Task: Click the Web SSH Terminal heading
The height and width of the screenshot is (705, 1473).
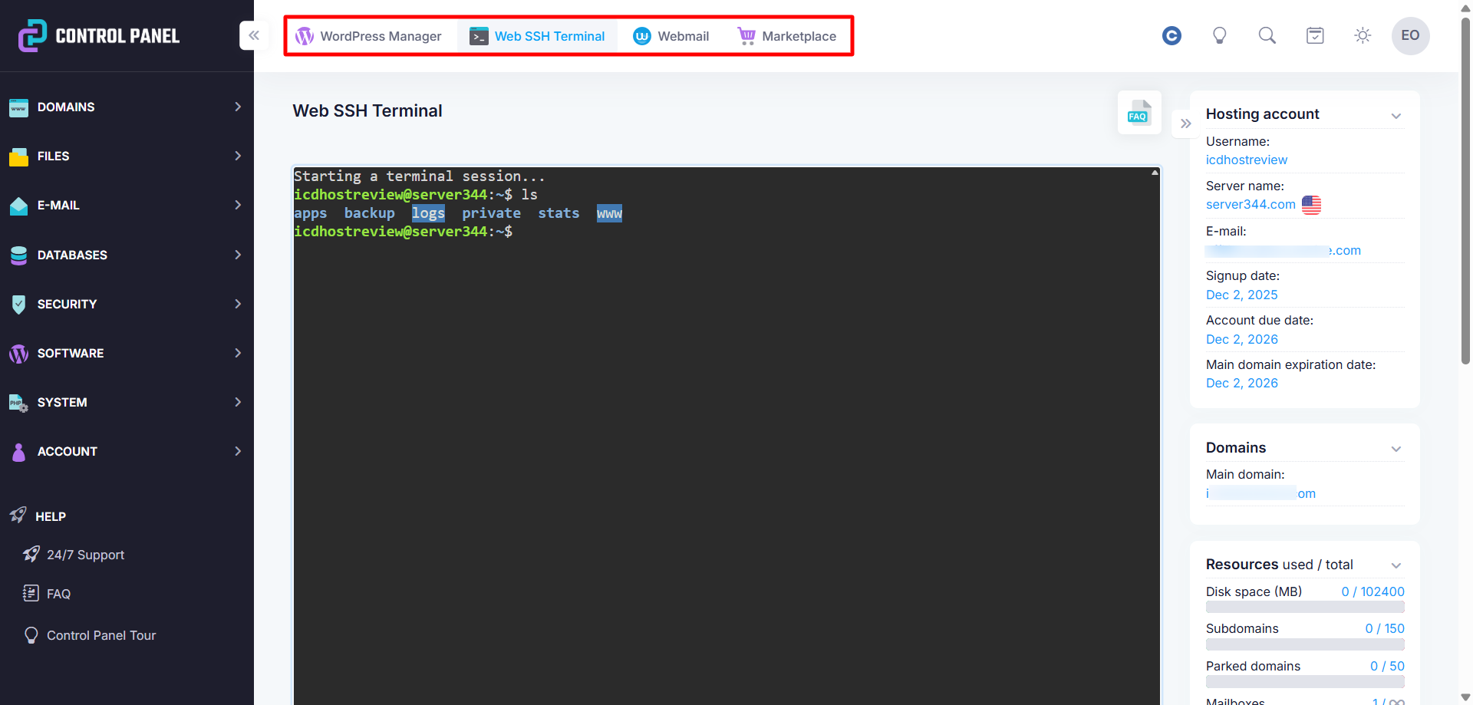Action: tap(367, 110)
